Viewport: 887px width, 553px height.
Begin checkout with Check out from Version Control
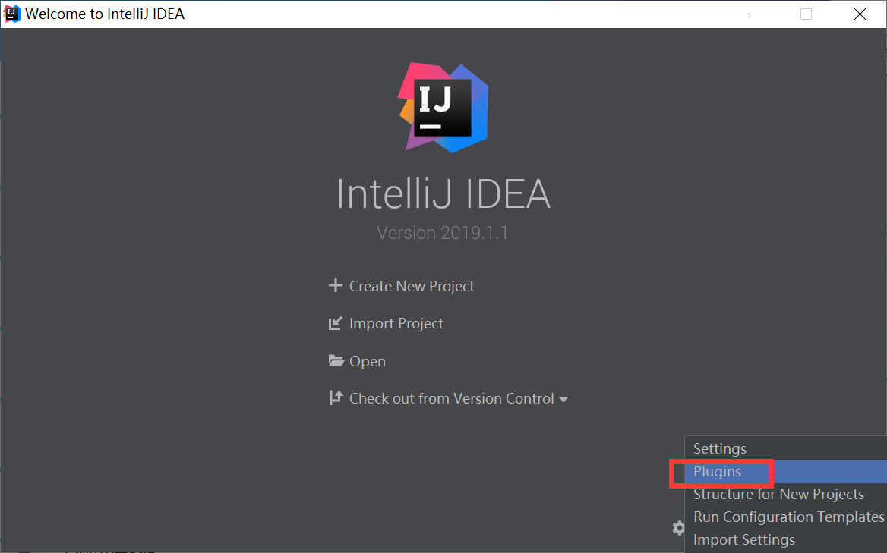coord(450,398)
